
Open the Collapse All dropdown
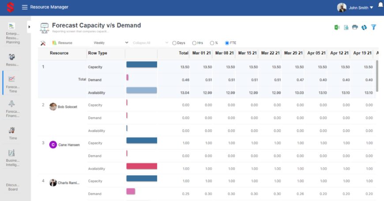[150, 43]
